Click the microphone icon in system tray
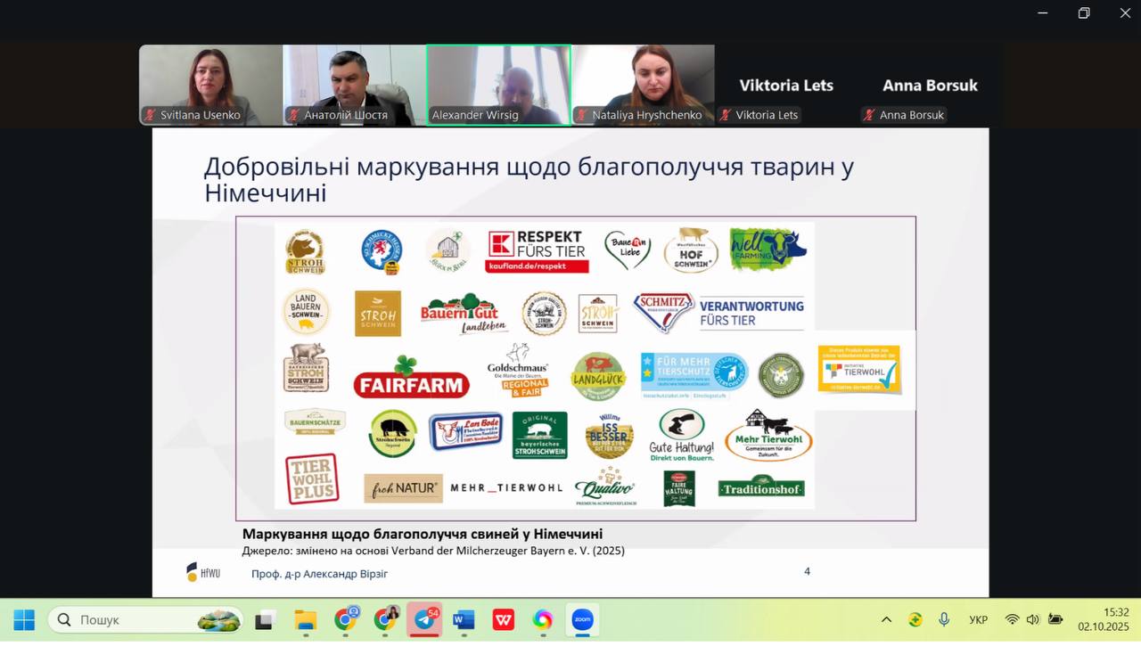 pos(943,620)
